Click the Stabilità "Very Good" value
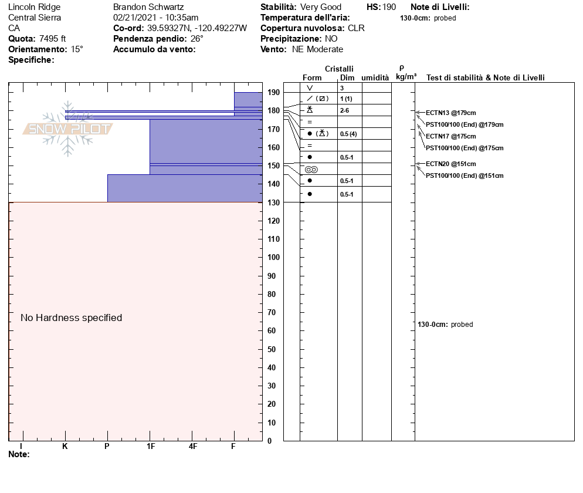This screenshot has height=493, width=583. pos(320,7)
